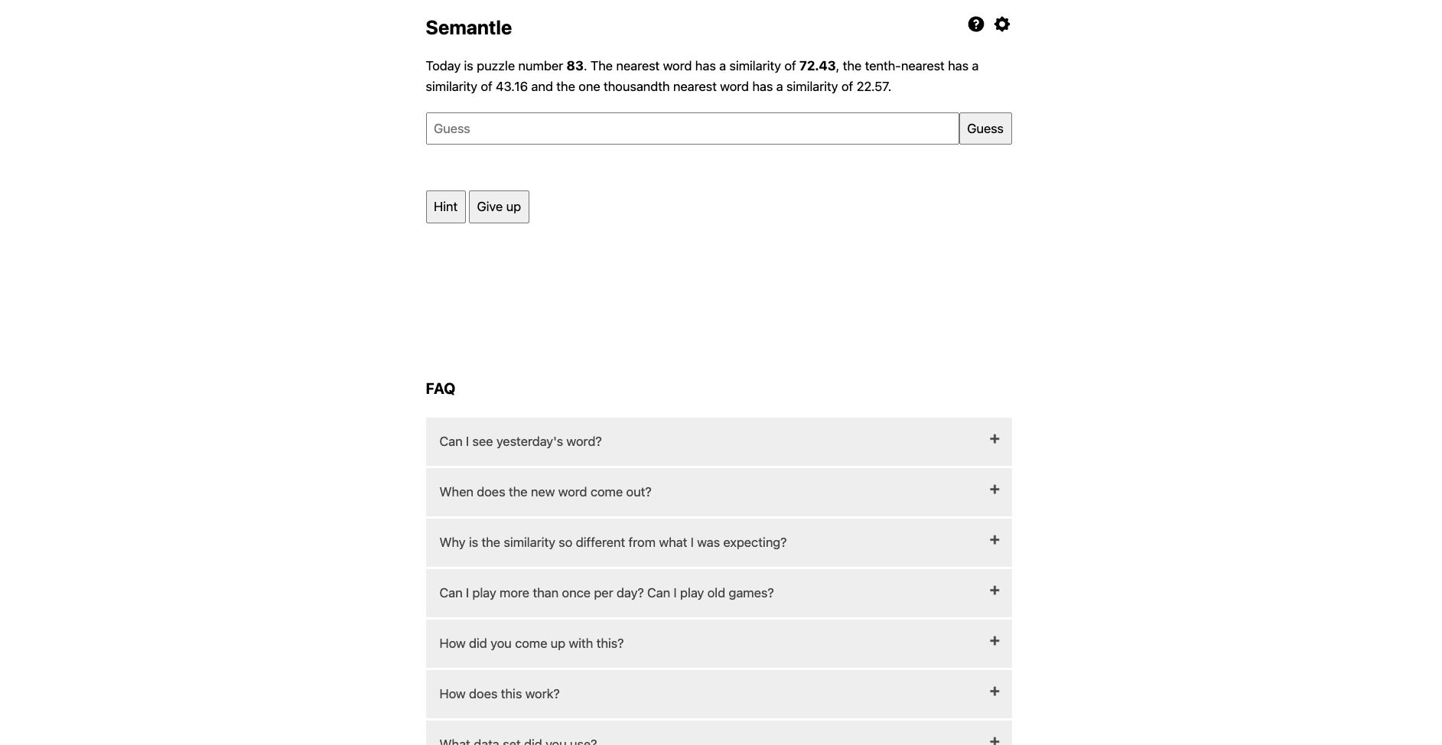Open the "What data set did you use?" entry
Screen dimensions: 1442x745
[x=718, y=737]
